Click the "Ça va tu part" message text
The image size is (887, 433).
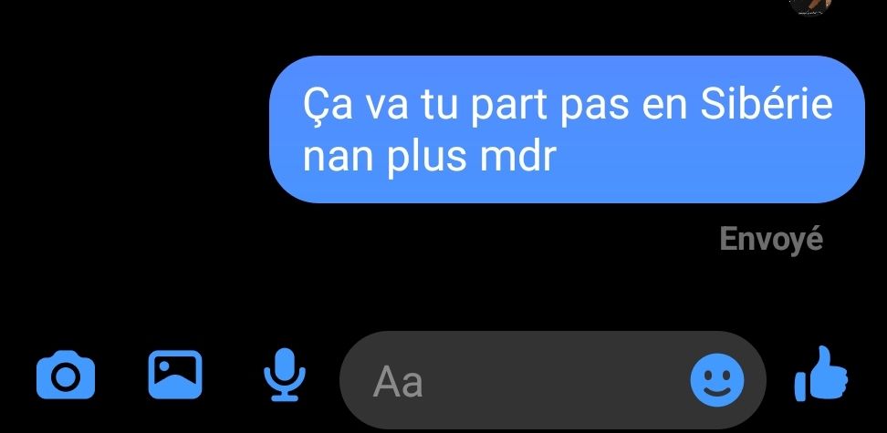[425, 107]
